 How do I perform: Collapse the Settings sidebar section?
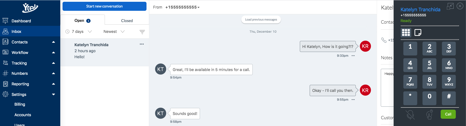(53, 94)
